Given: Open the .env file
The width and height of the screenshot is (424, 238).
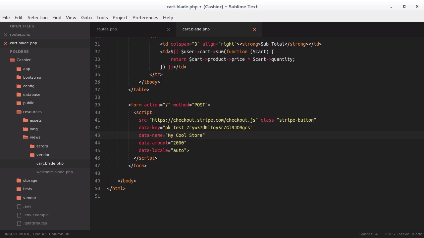Looking at the screenshot, I should tap(27, 206).
